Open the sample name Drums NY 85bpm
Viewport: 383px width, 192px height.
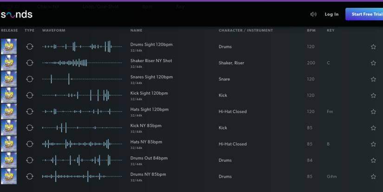point(148,174)
